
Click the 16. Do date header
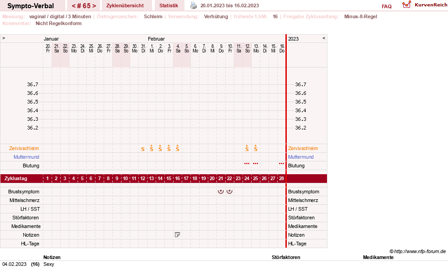point(282,48)
